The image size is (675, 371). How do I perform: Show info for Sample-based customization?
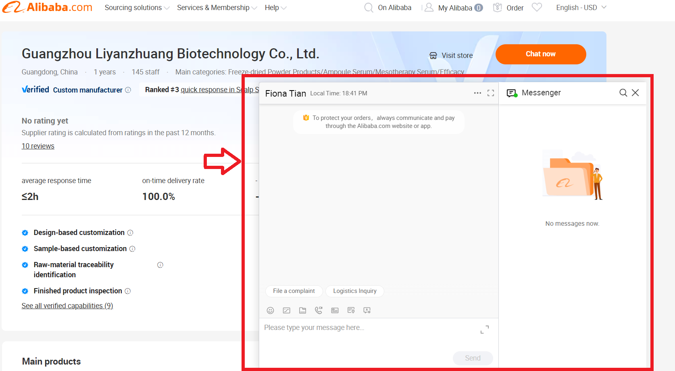(132, 249)
